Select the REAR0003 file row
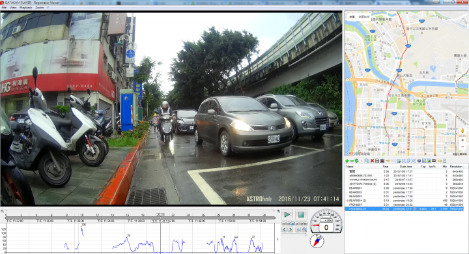469x254 pixels. 404,196
